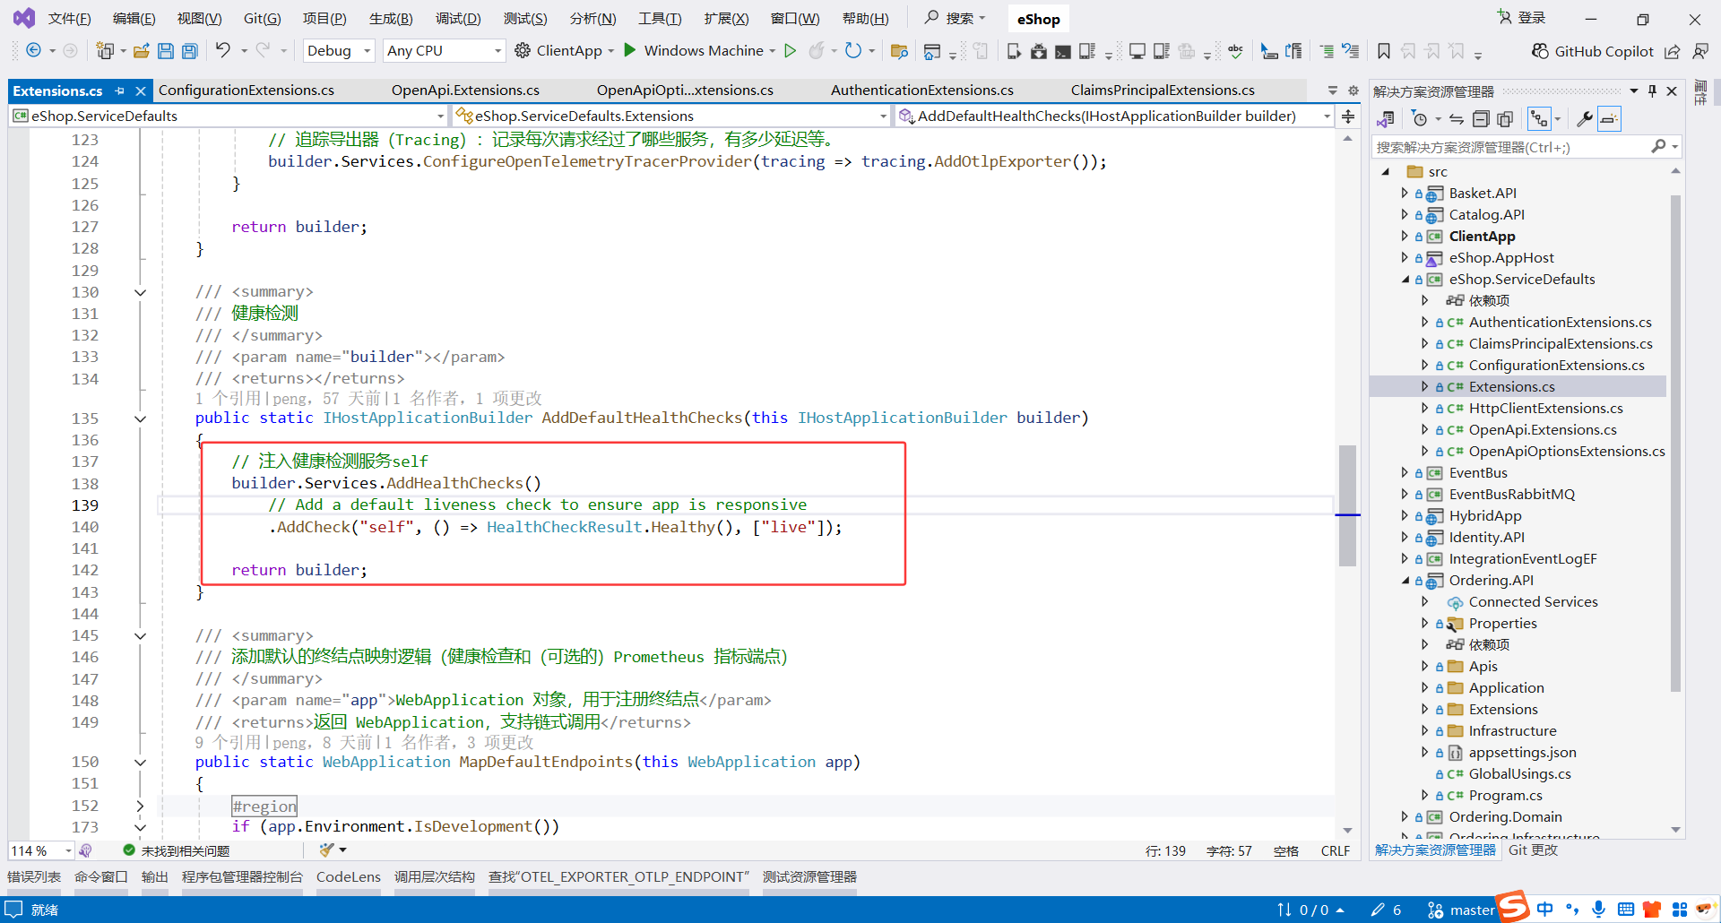Screen dimensions: 1721x923
Task: Open the Git(G) menu
Action: tap(263, 19)
